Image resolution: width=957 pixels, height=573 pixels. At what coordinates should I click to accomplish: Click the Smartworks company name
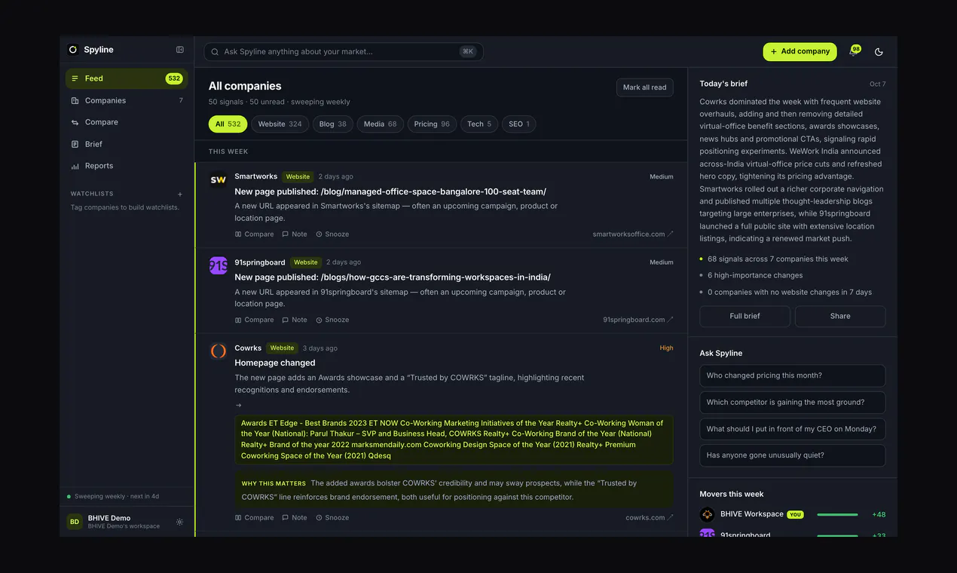pos(256,177)
